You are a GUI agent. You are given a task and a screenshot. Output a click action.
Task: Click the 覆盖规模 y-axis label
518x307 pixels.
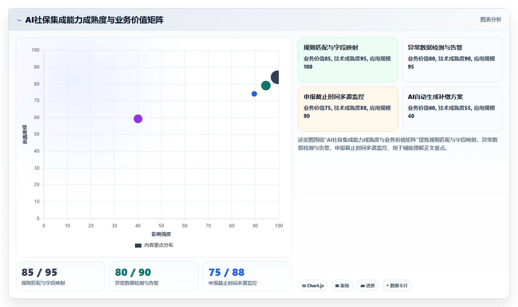[x=25, y=135]
